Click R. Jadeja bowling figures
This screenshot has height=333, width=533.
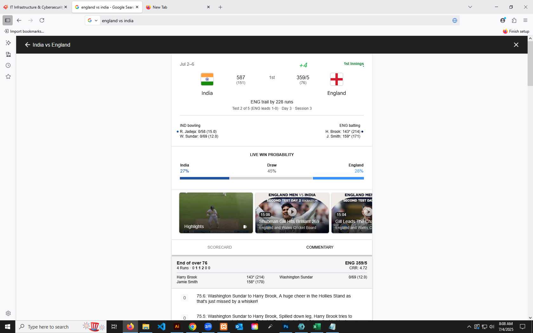[198, 132]
